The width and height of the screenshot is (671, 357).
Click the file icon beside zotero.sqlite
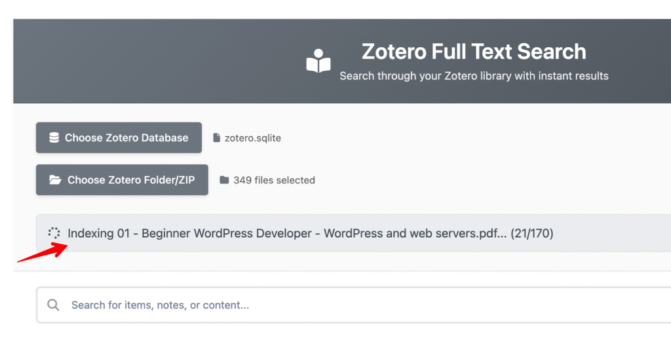click(x=217, y=138)
